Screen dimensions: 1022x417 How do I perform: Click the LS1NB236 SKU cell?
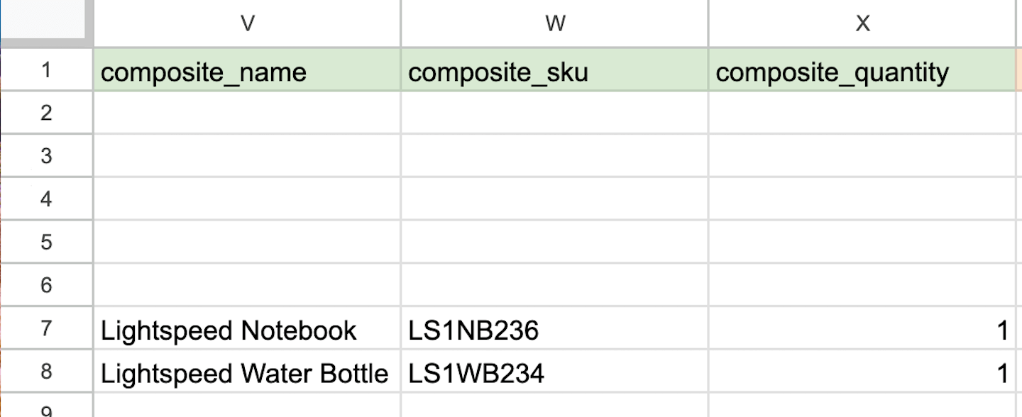point(554,330)
